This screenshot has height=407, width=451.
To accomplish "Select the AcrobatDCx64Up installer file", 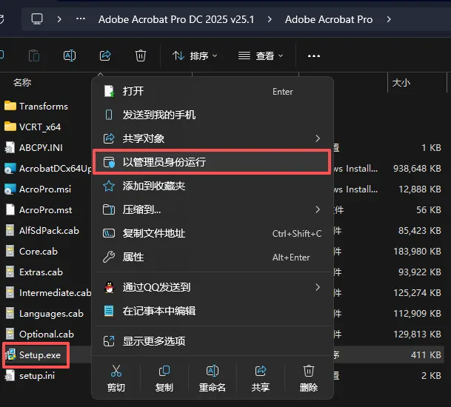I will (47, 169).
